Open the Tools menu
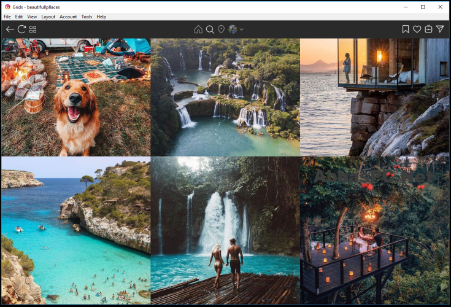451x307 pixels. [87, 17]
